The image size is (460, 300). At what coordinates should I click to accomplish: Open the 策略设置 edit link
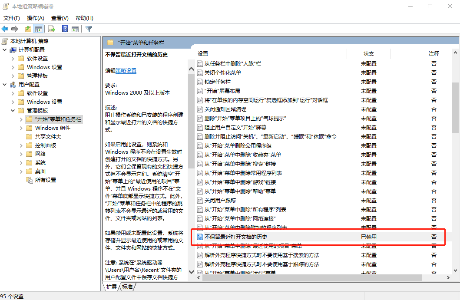[126, 71]
